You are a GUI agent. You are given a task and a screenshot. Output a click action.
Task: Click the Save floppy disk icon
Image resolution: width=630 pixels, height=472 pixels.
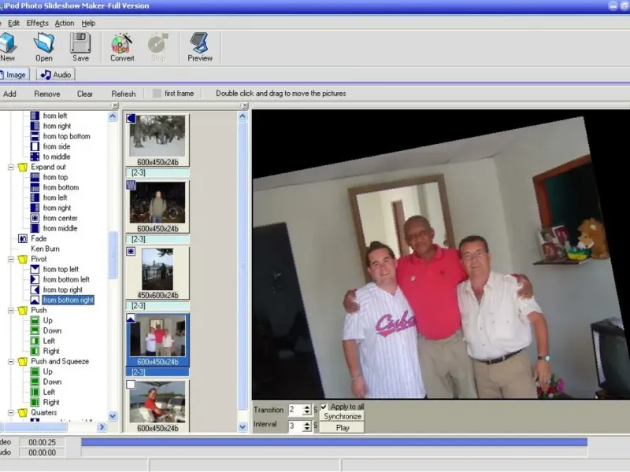tap(80, 42)
